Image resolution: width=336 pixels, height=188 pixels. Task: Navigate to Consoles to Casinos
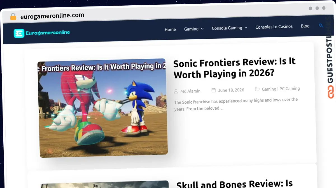tap(274, 27)
